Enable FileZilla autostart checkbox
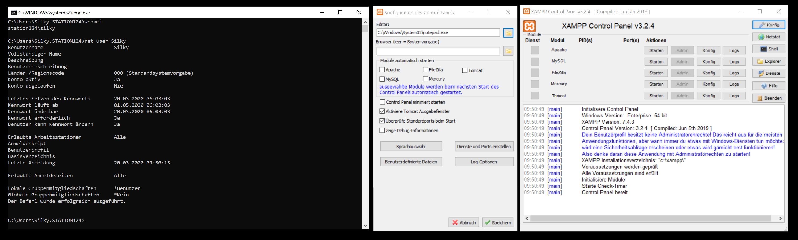The width and height of the screenshot is (798, 240). pyautogui.click(x=425, y=70)
